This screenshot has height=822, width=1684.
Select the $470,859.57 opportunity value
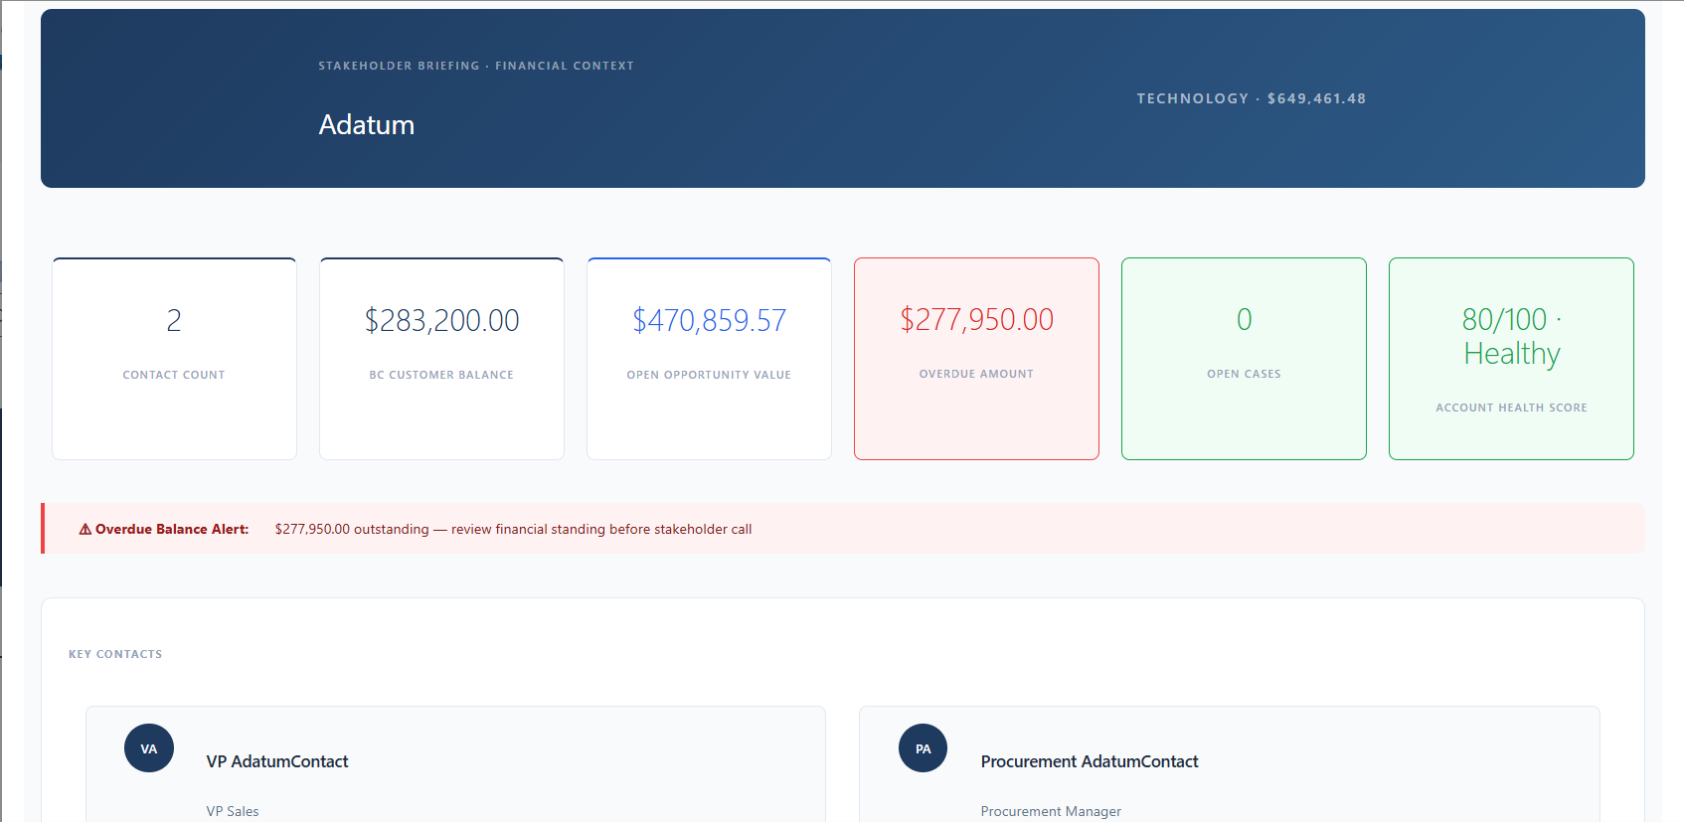[710, 320]
